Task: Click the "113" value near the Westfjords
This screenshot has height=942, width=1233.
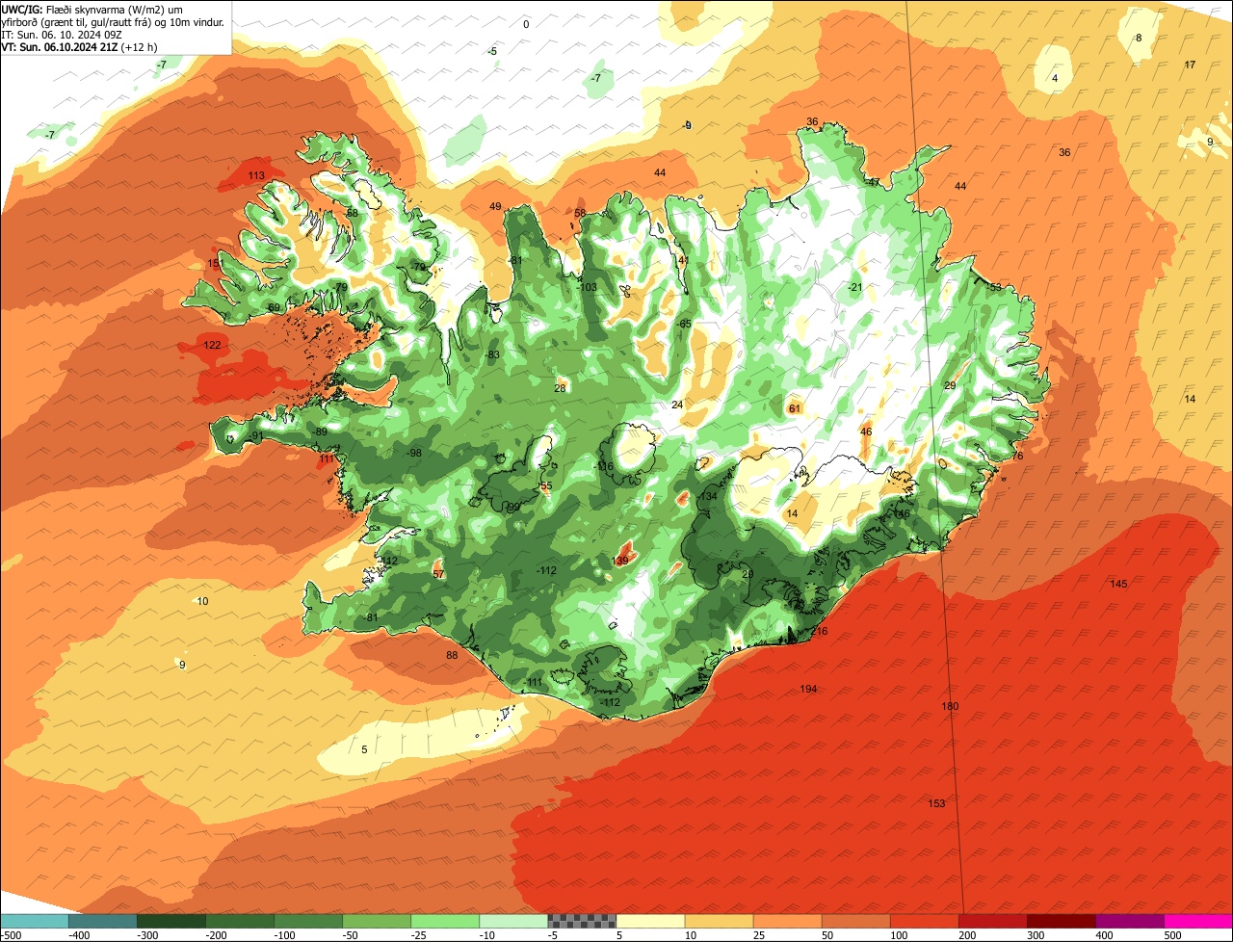Action: click(x=256, y=175)
